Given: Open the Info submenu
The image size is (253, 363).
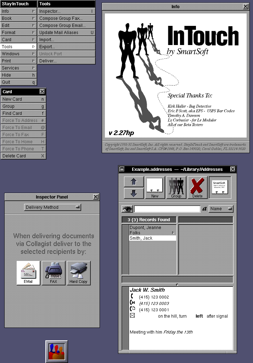Looking at the screenshot, I should pos(18,11).
